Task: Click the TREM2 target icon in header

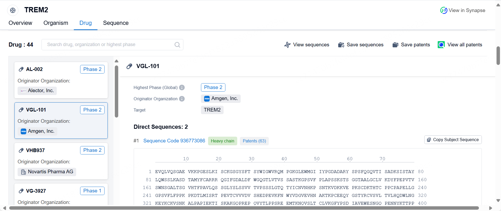Action: (x=13, y=10)
